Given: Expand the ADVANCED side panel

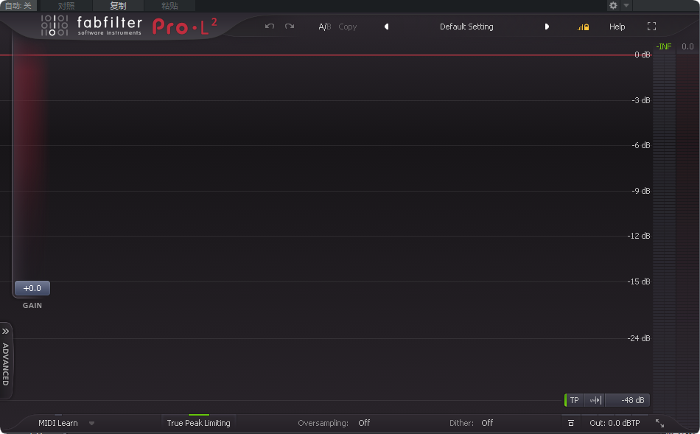Looking at the screenshot, I should [5, 361].
